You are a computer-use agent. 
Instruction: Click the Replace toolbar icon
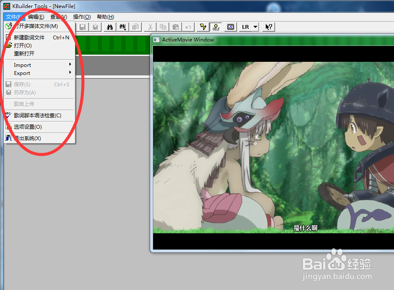click(x=136, y=27)
